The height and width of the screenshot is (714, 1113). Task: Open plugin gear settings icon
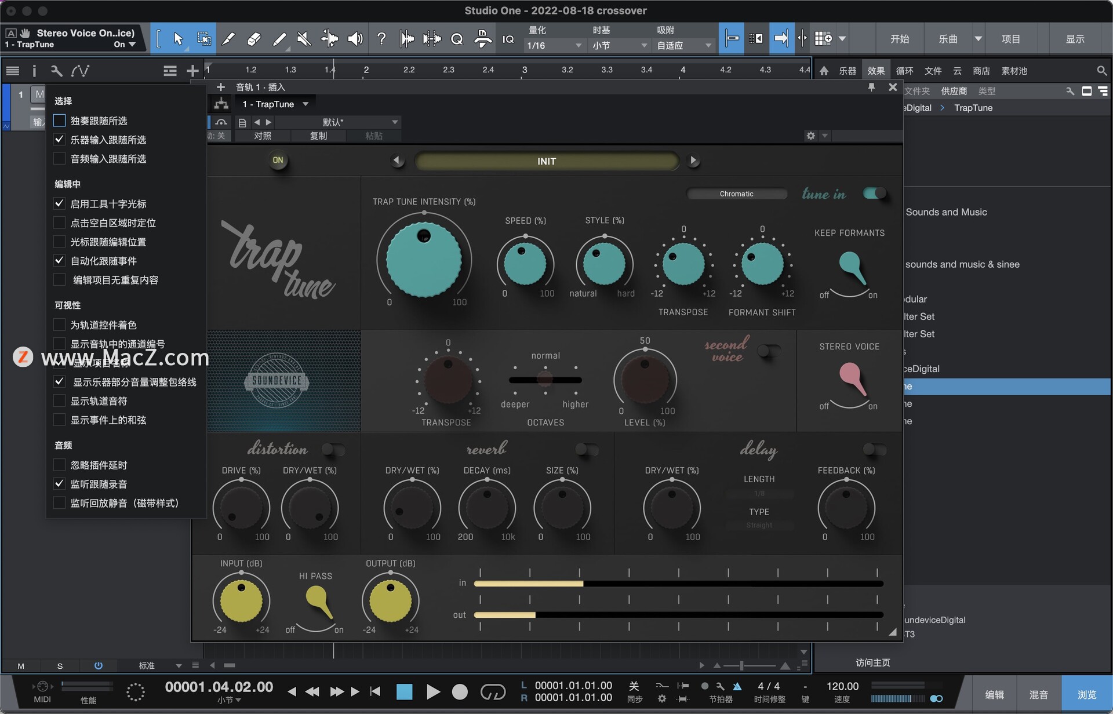coord(810,136)
